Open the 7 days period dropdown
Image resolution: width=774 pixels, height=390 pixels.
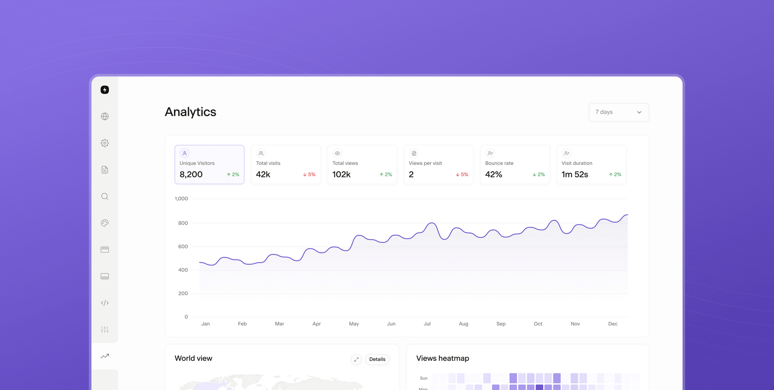pos(619,112)
